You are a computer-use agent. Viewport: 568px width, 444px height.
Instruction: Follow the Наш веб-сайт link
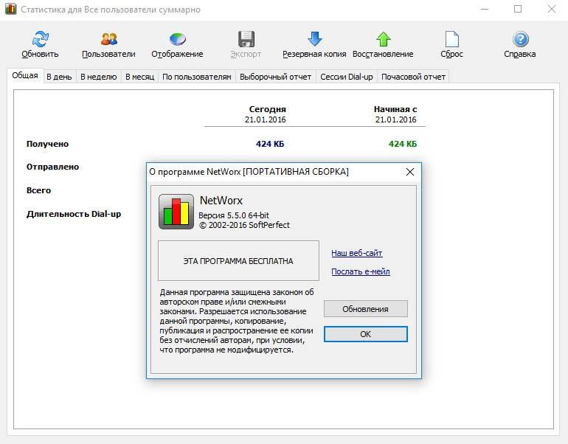(x=357, y=253)
